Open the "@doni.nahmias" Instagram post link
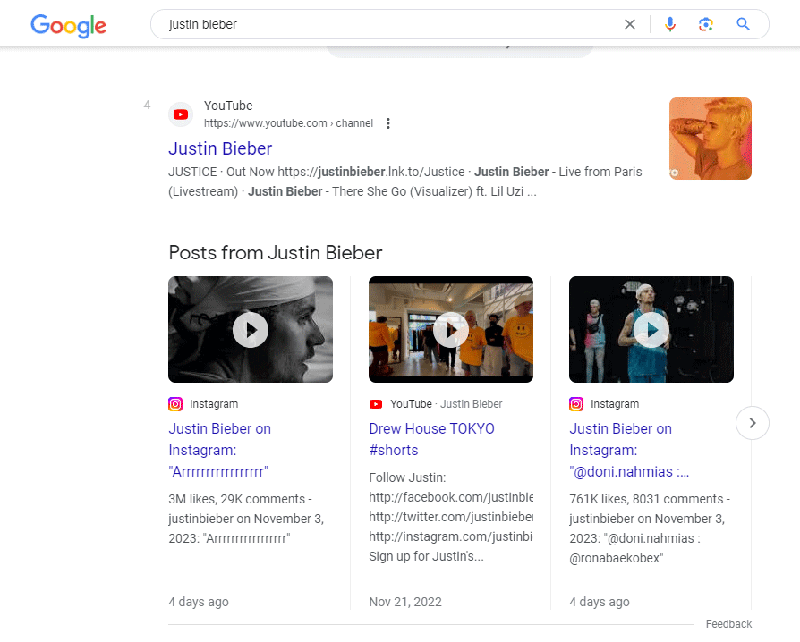Viewport: 800px width, 642px height. pos(629,451)
